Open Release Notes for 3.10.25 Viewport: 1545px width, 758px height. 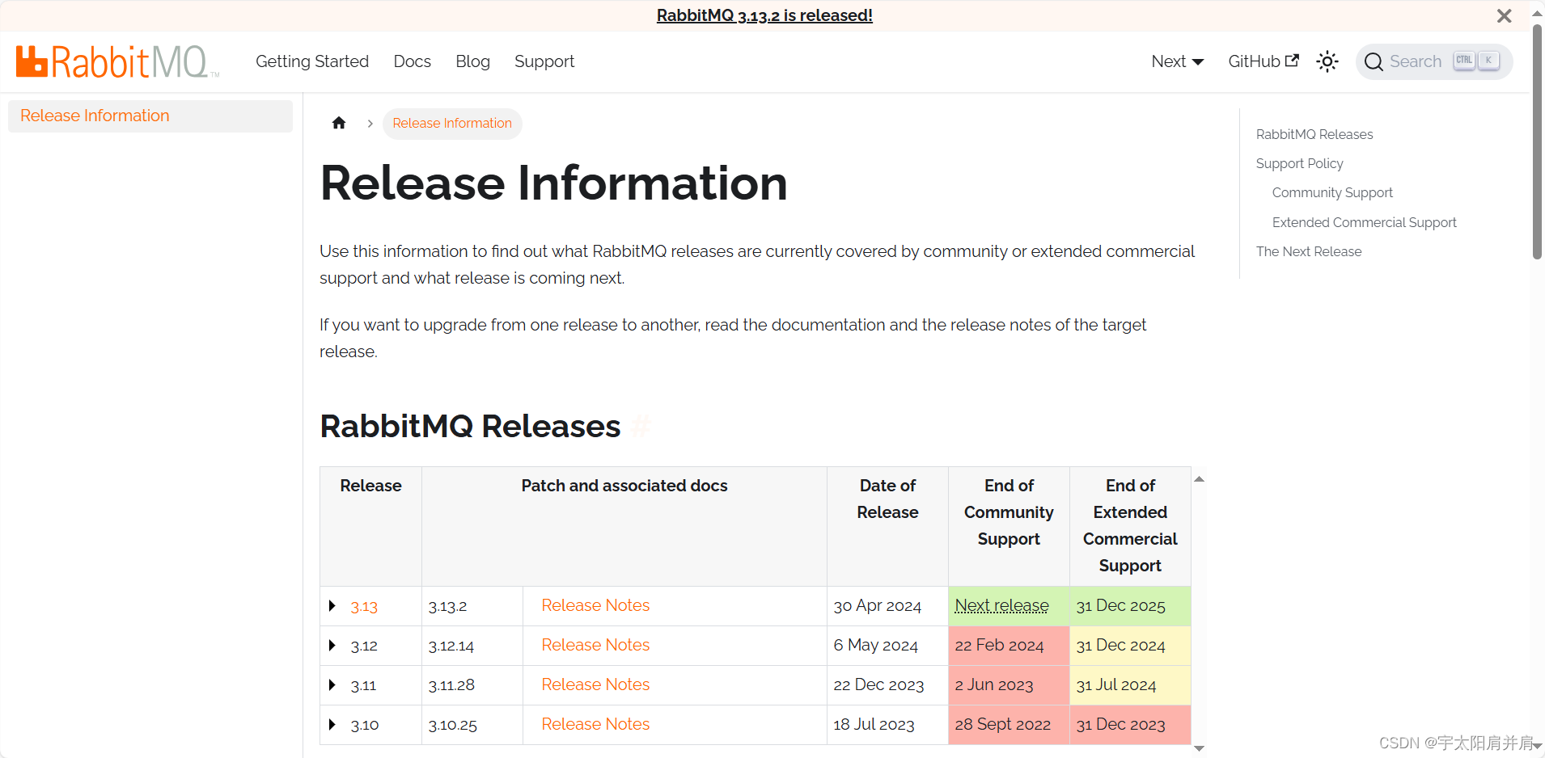595,724
